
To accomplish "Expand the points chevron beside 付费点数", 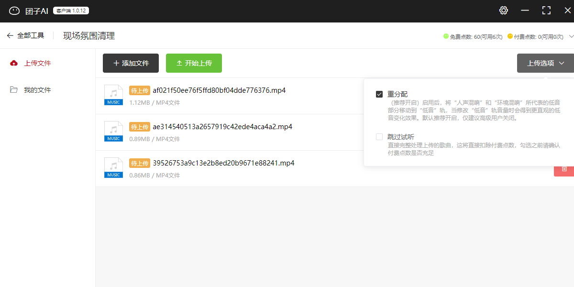I will click(x=571, y=36).
